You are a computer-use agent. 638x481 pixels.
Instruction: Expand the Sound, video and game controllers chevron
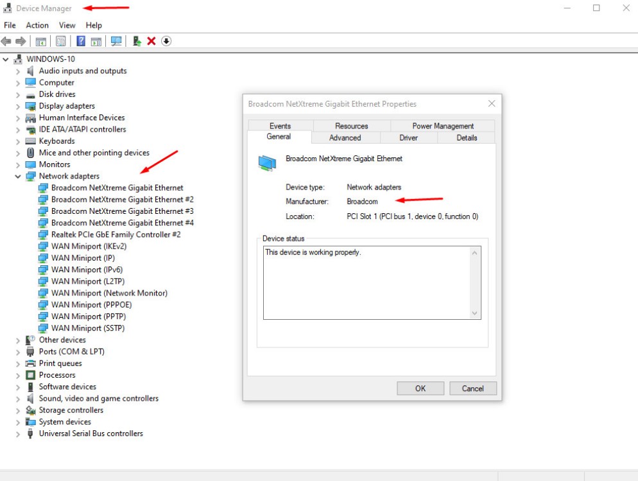(x=18, y=399)
